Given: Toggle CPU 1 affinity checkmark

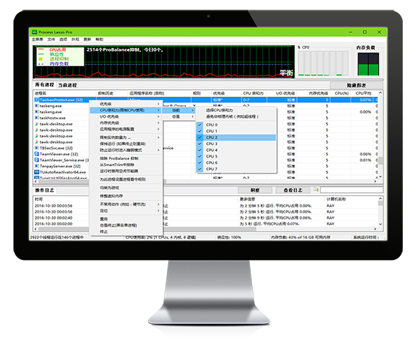Looking at the screenshot, I should [200, 131].
